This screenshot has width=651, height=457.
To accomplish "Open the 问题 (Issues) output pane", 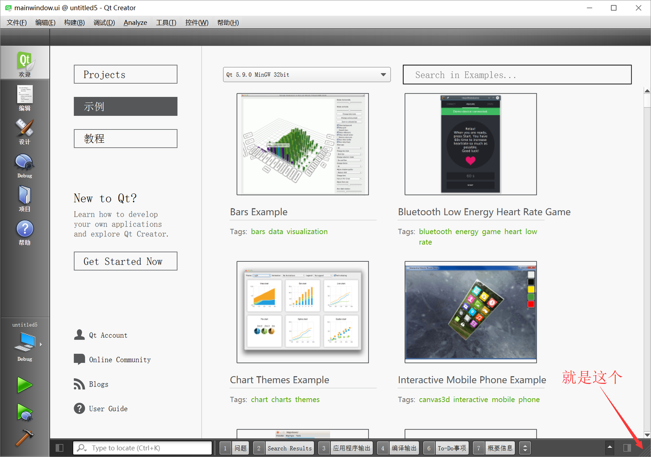I will point(234,448).
